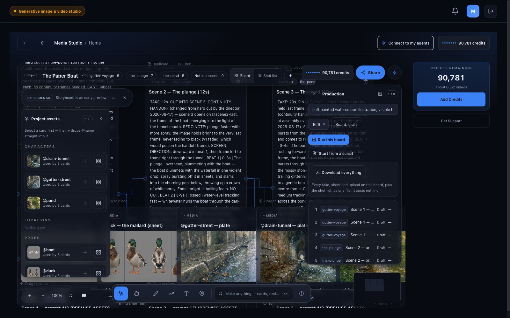This screenshot has width=510, height=318.
Task: Select the @boat prop thumbnail
Action: point(34,252)
